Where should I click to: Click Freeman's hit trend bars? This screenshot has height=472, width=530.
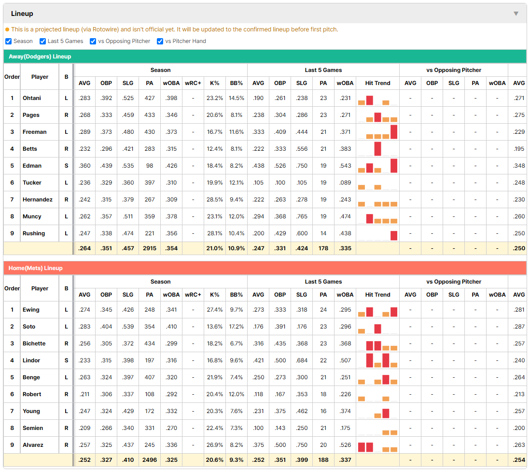coord(377,132)
